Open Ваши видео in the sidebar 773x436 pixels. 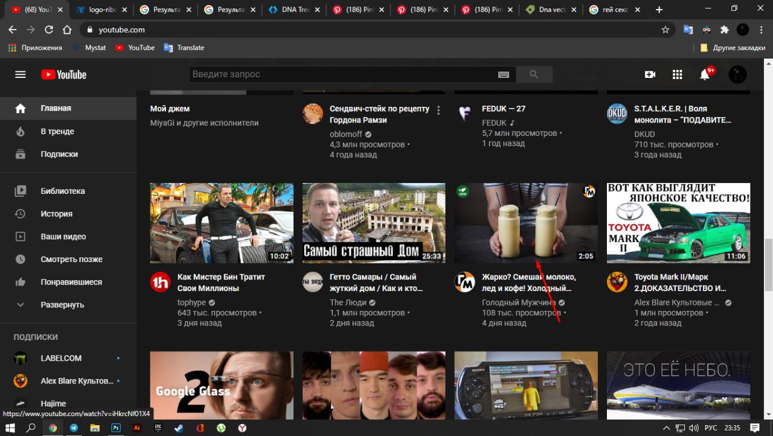(x=68, y=237)
